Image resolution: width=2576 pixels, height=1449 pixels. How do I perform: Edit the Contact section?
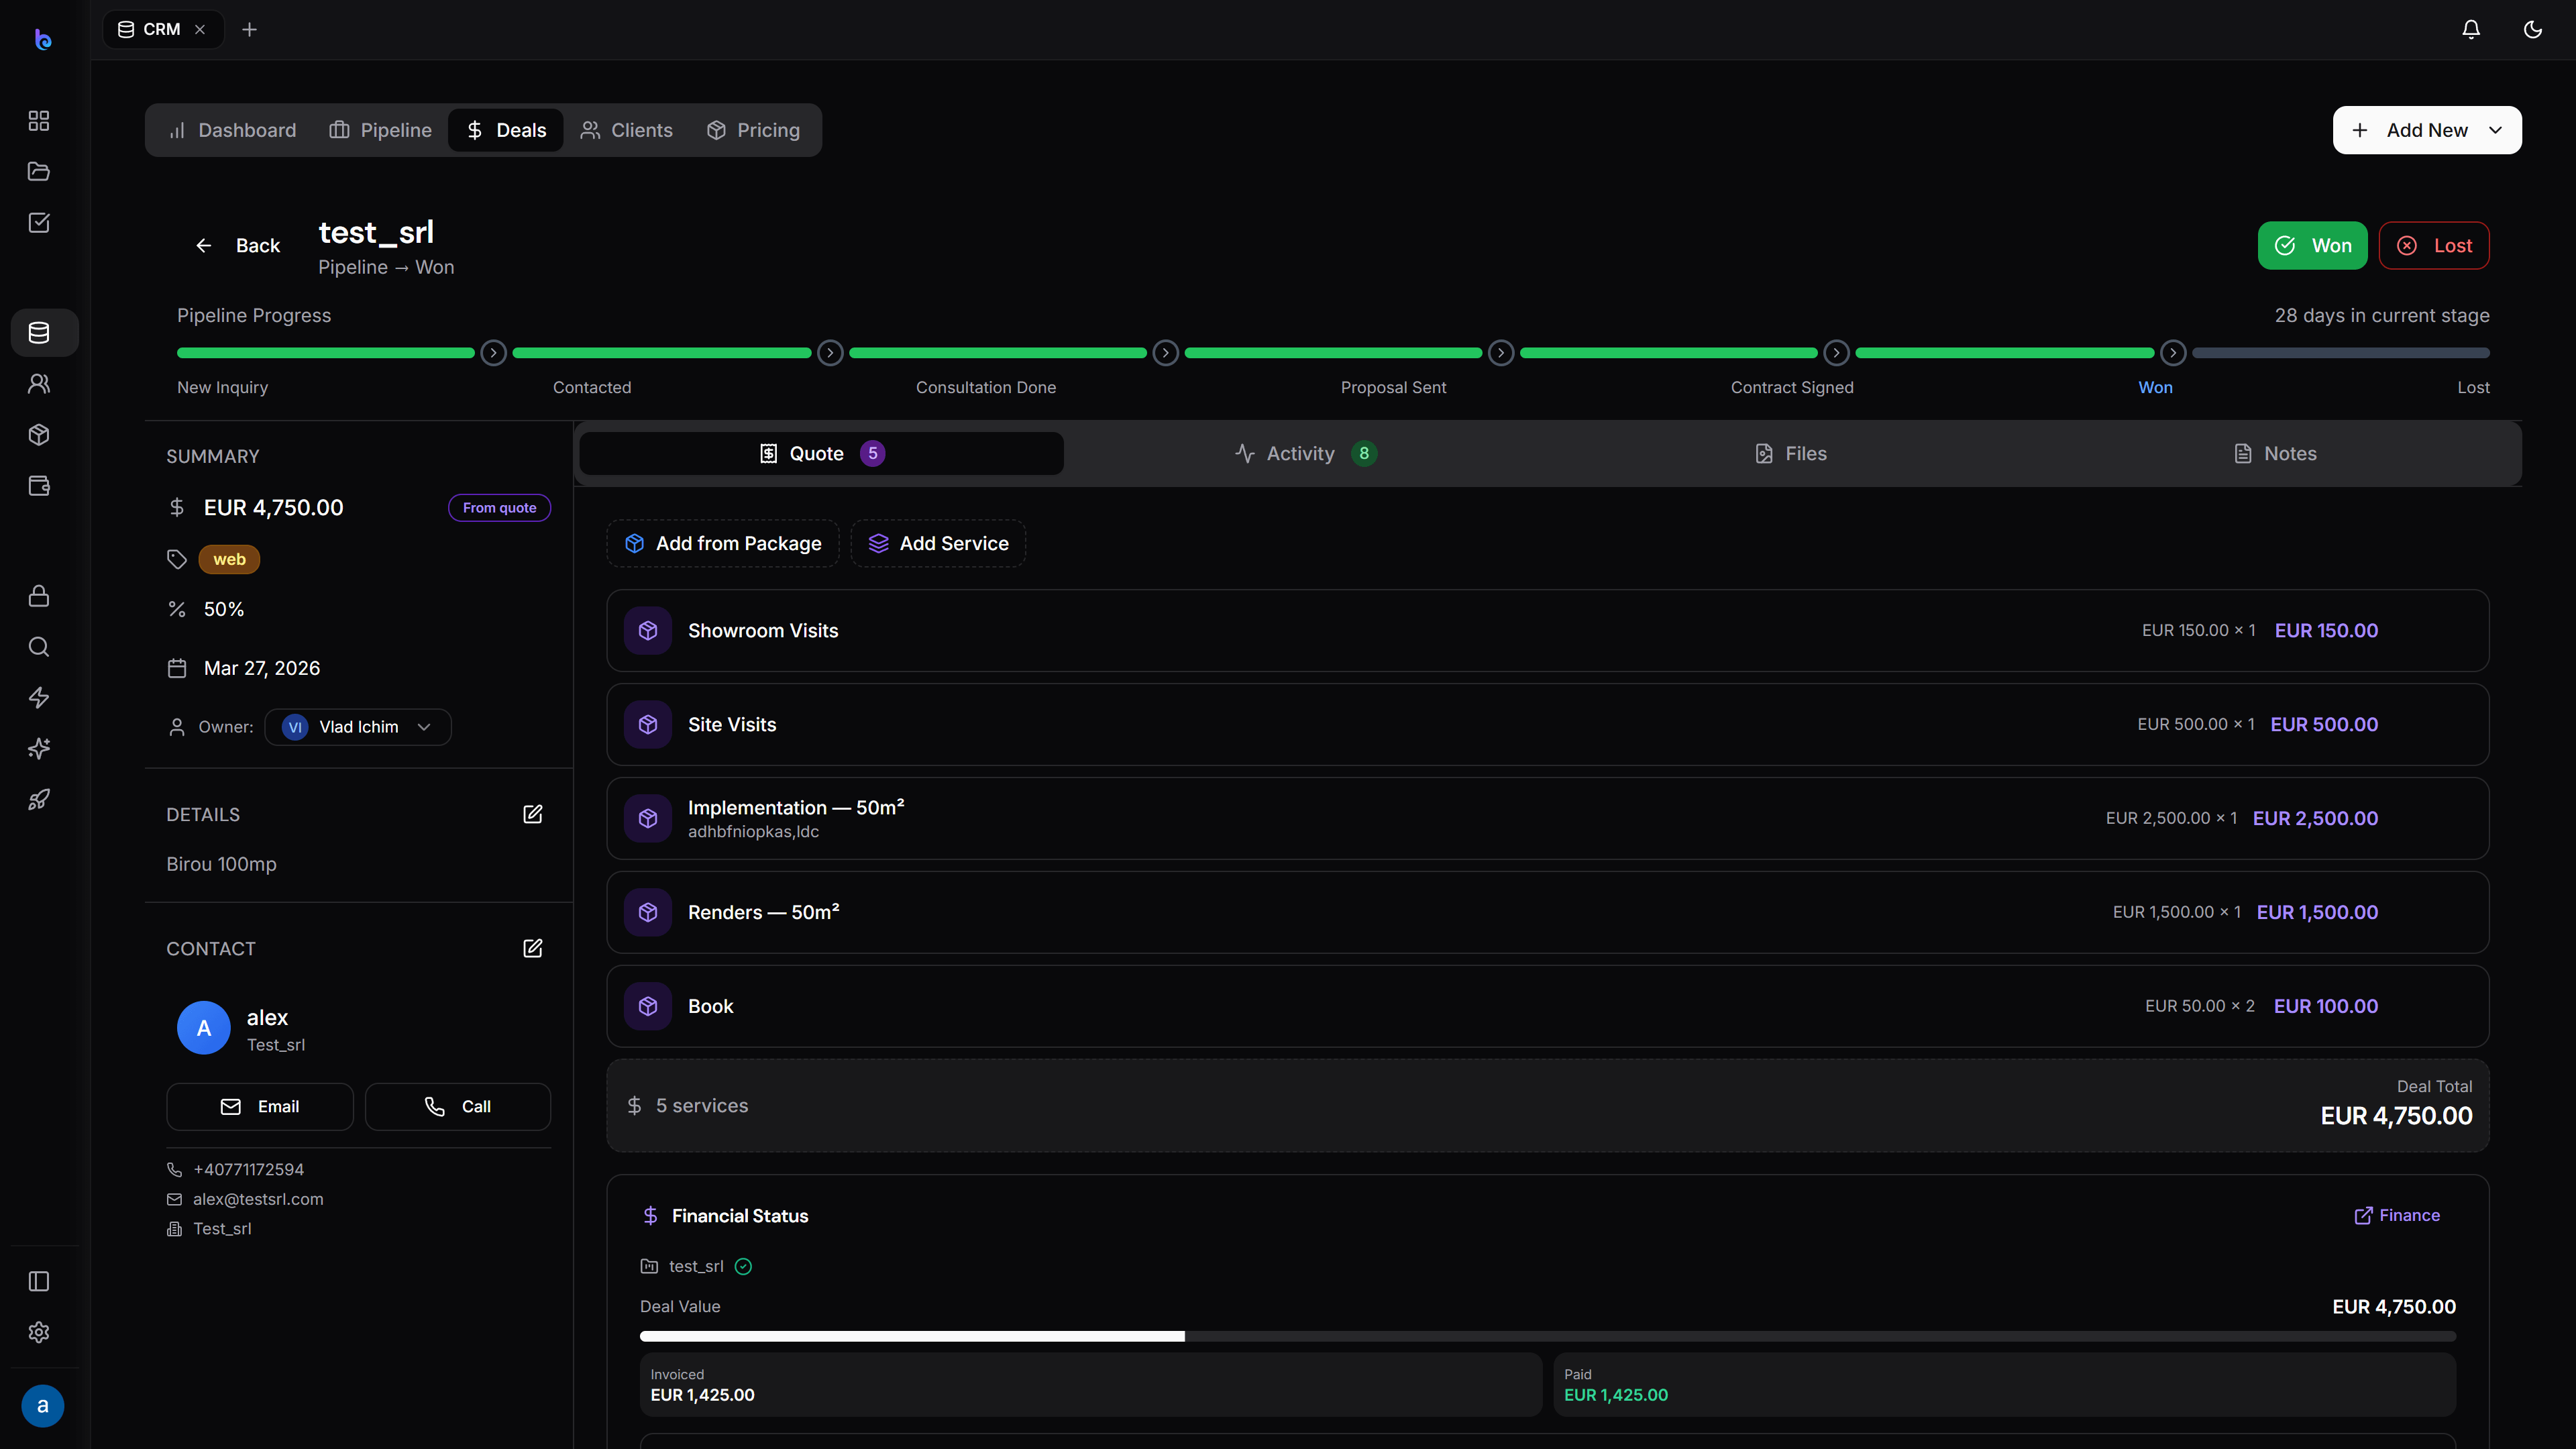coord(533,948)
